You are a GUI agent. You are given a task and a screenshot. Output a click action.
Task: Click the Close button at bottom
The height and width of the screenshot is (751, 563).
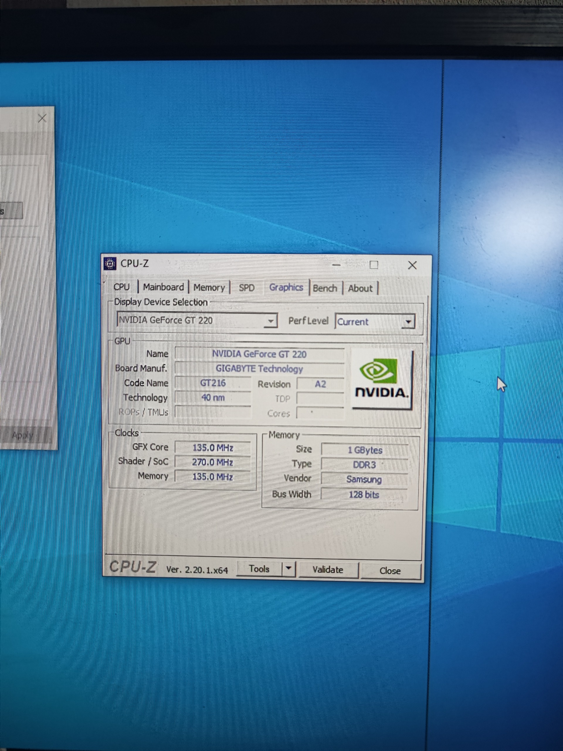point(390,571)
